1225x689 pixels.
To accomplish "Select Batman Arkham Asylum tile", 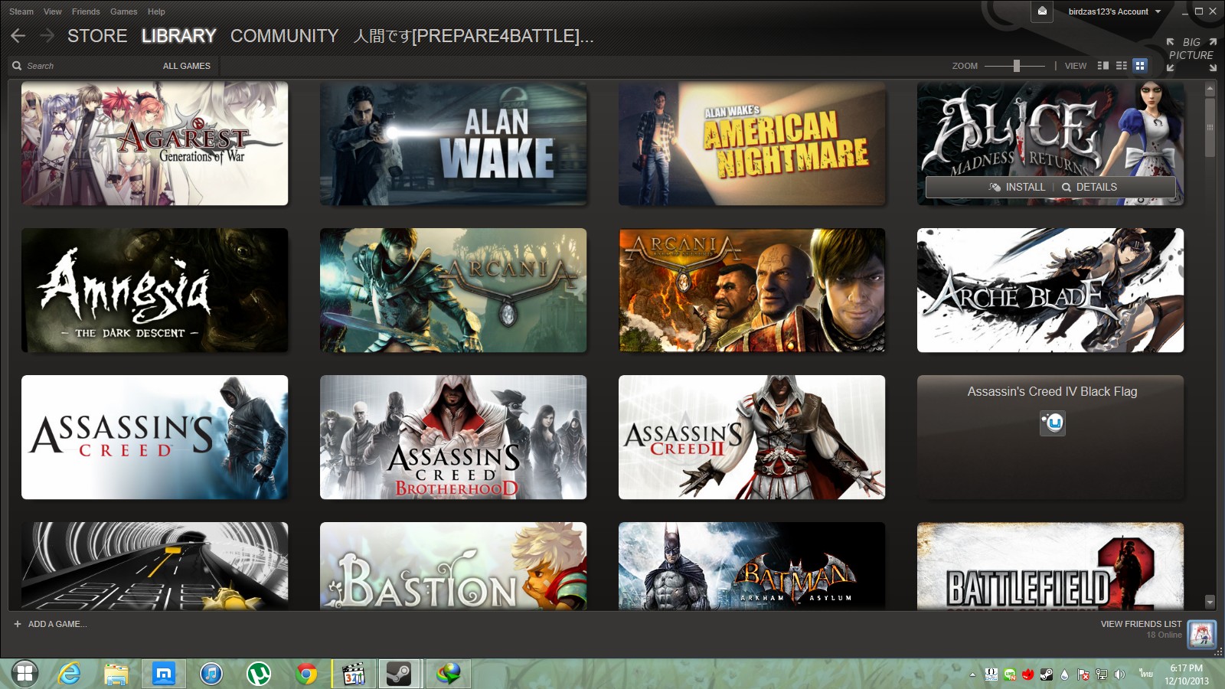I will pyautogui.click(x=752, y=566).
